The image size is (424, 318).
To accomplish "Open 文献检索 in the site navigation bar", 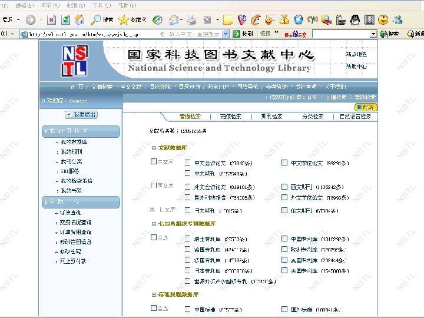I will click(x=102, y=87).
